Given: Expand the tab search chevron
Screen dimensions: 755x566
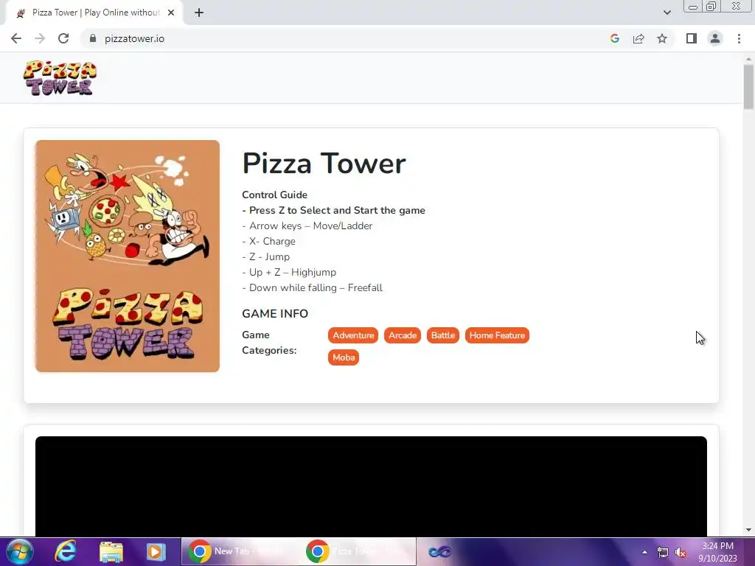Looking at the screenshot, I should tap(667, 13).
